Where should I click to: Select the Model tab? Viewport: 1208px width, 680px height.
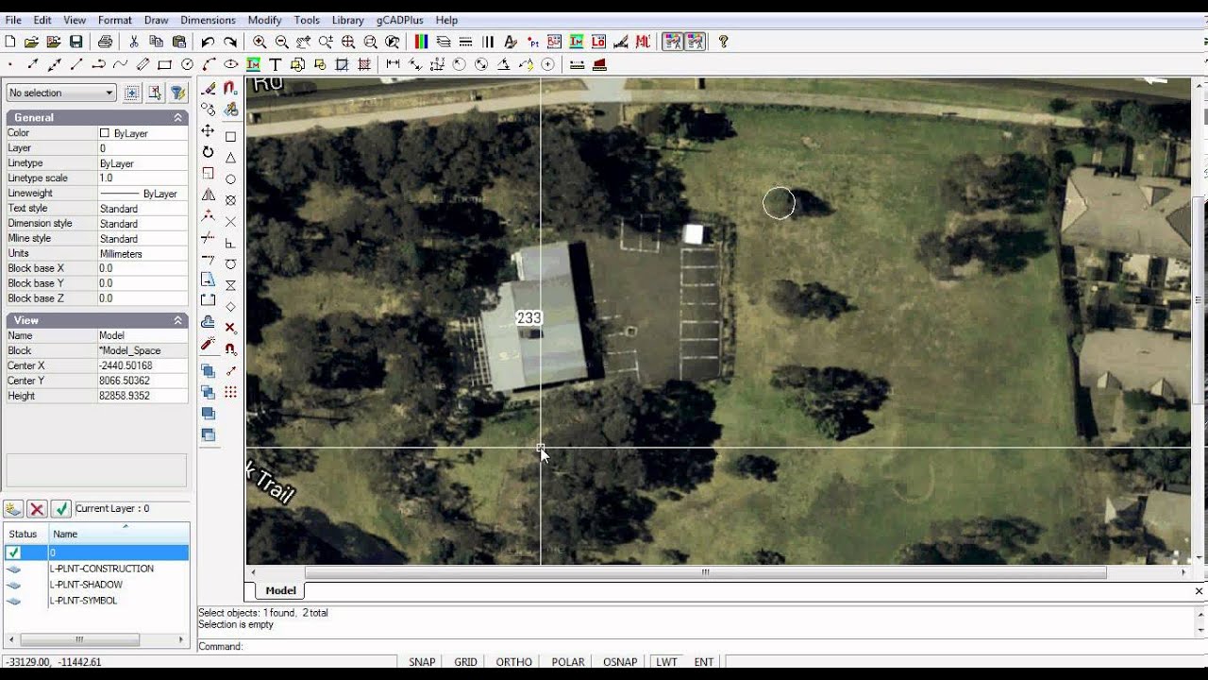(x=280, y=590)
